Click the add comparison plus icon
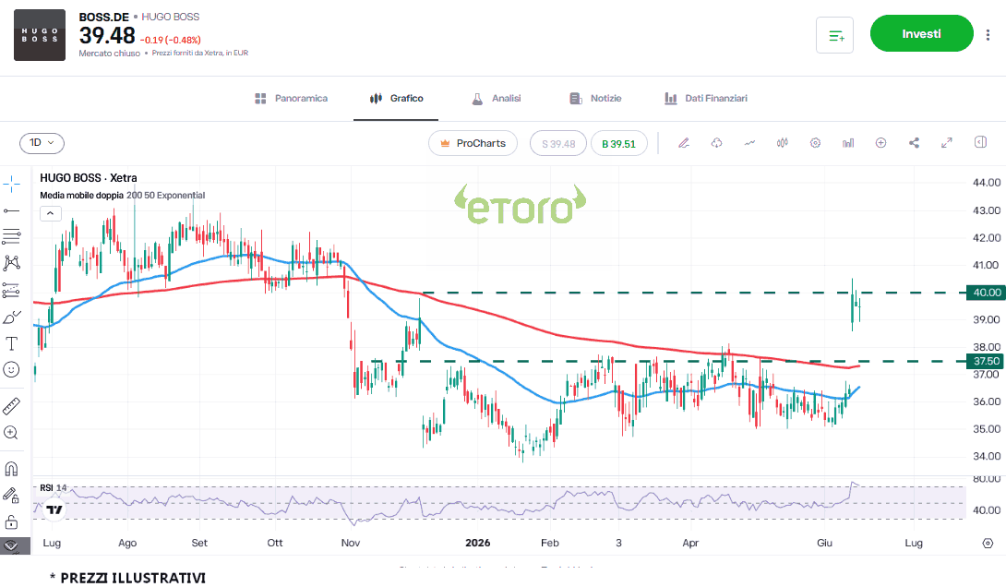The height and width of the screenshot is (587, 1006). click(x=880, y=143)
